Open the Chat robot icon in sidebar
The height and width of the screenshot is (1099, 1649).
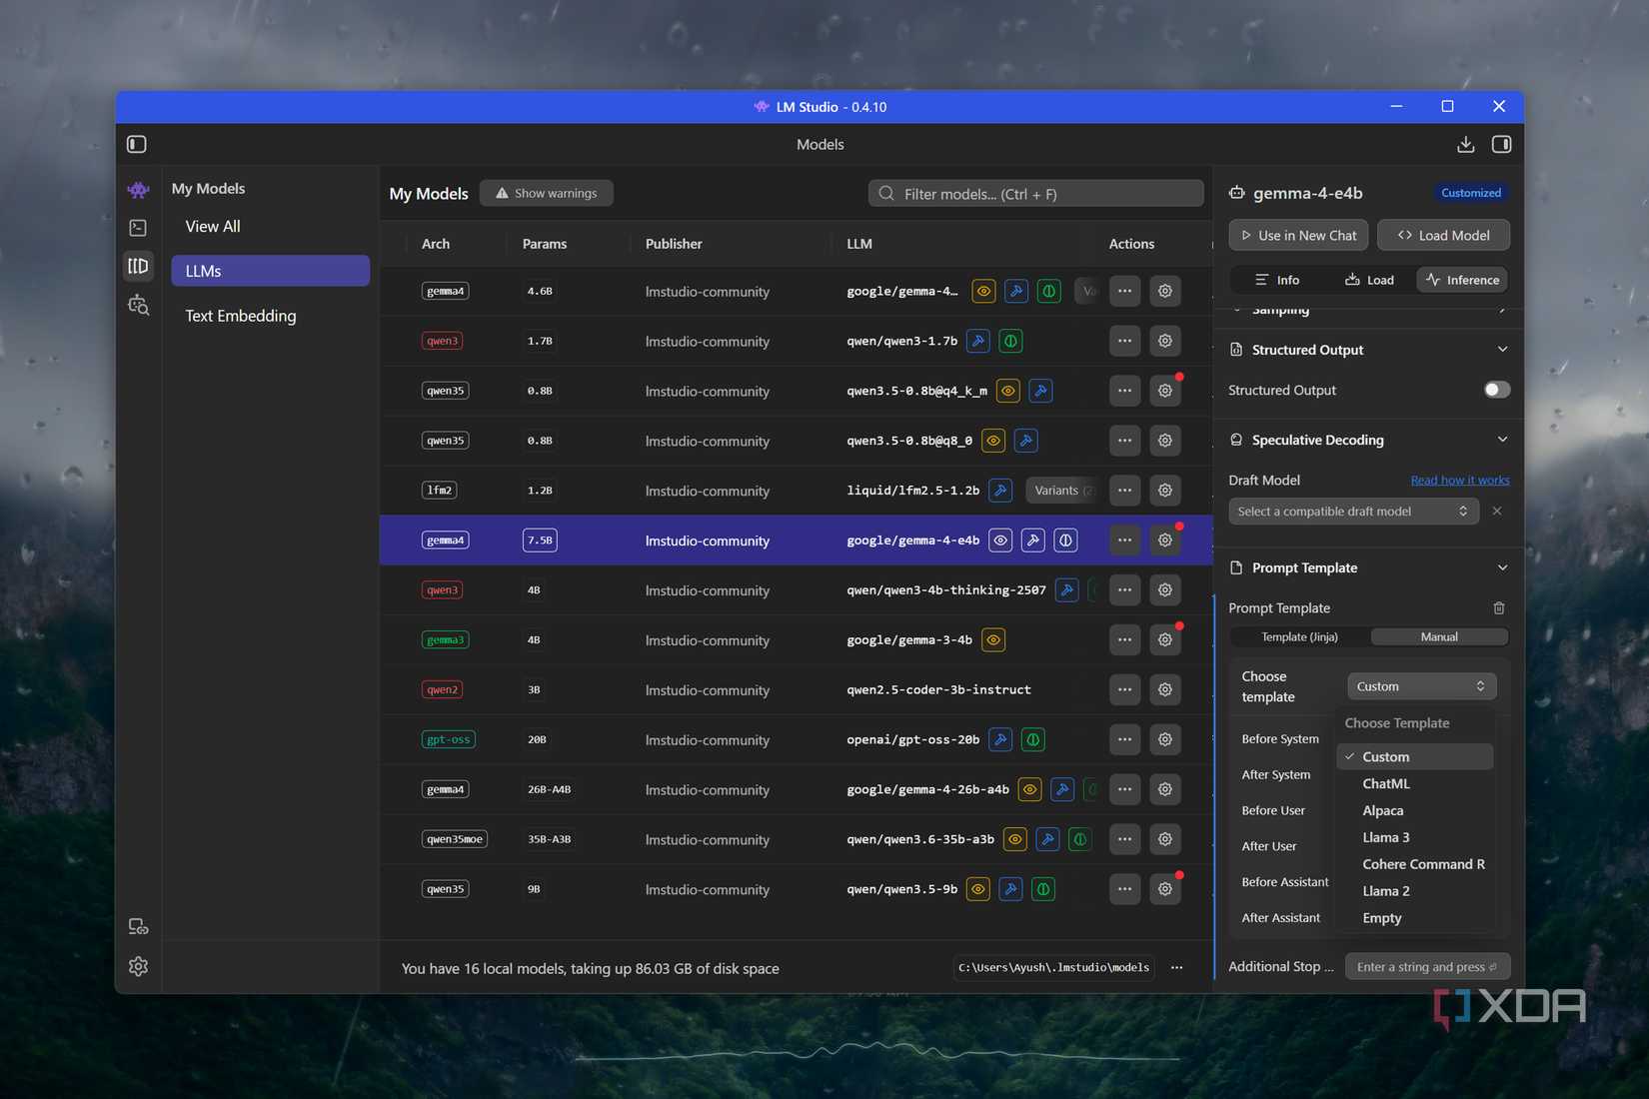pos(138,189)
